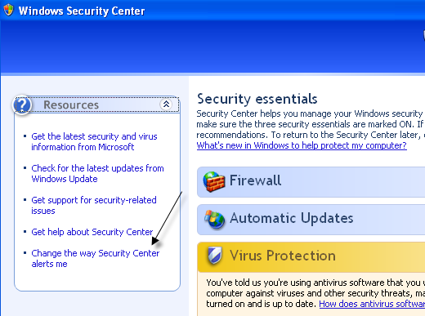425x316 pixels.
Task: Collapse the Resources panel with chevron button
Action: point(166,104)
